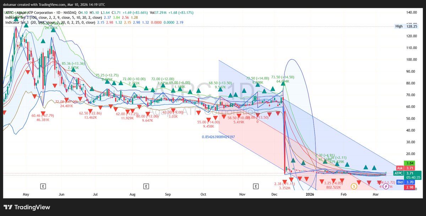Click the Oct label on time axis

[203, 195]
